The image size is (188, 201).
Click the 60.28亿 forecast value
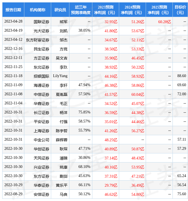pos(164,22)
